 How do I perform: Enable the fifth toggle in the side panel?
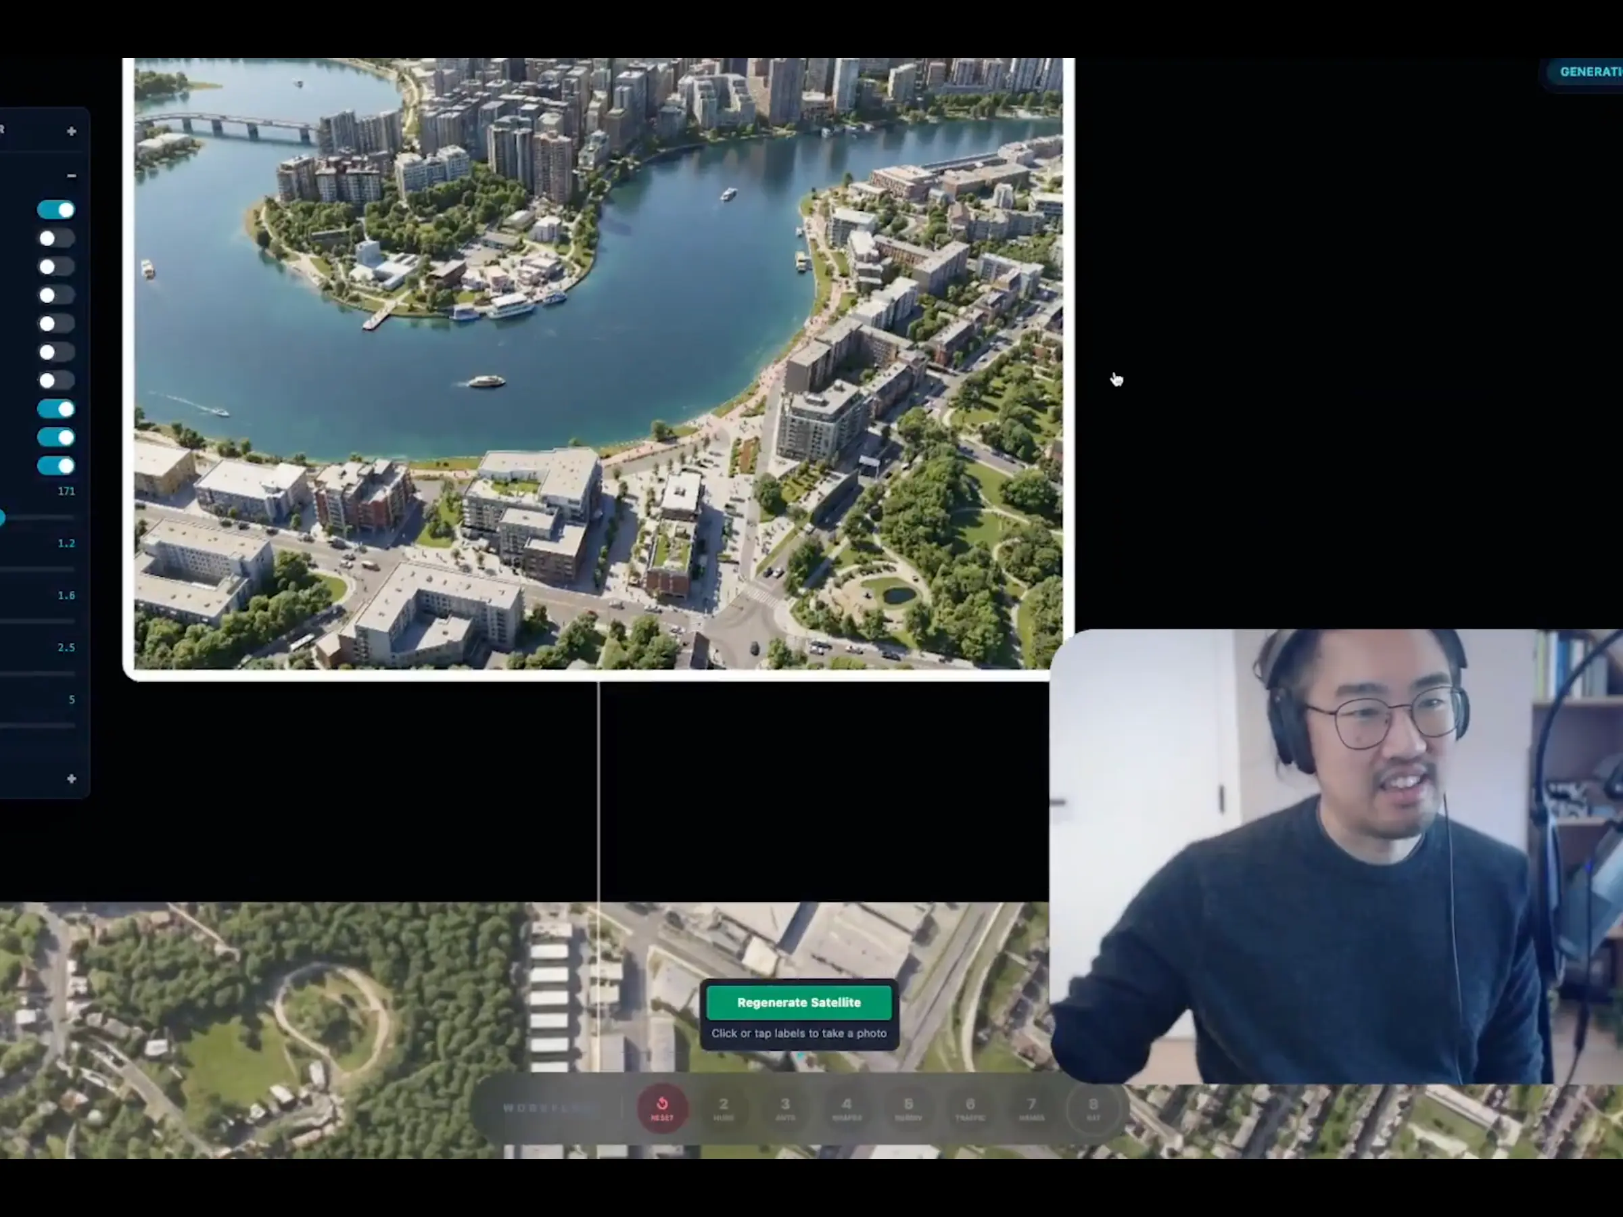pos(55,323)
